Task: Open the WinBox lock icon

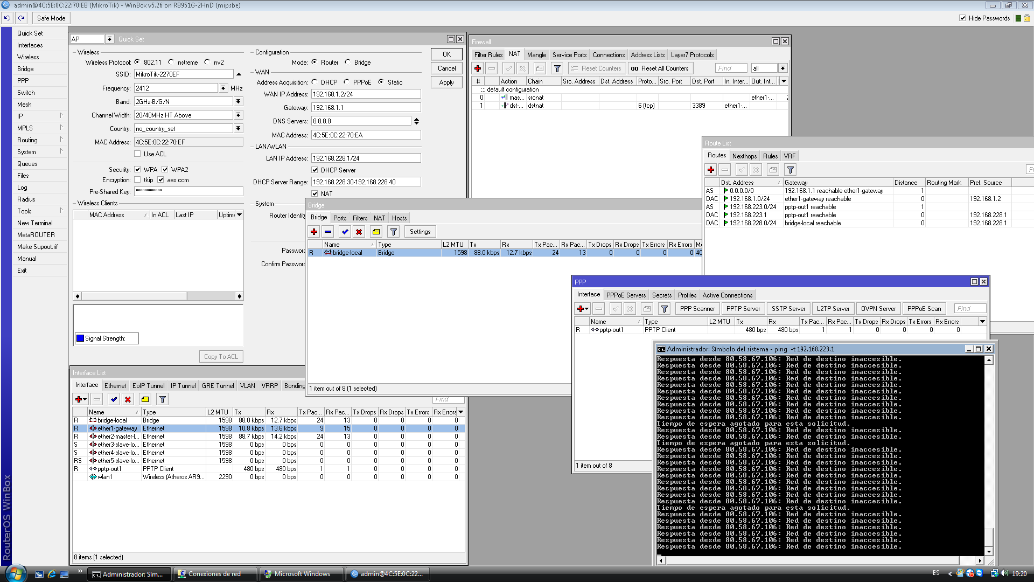Action: (x=1027, y=18)
